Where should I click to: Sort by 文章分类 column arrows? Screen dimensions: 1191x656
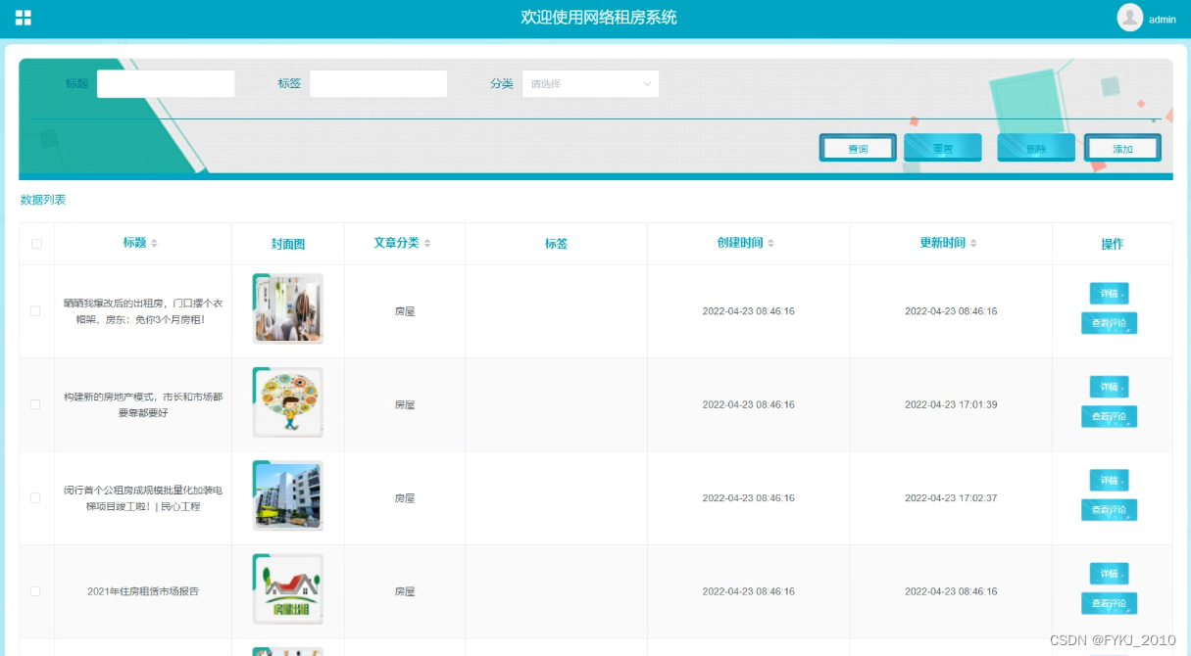coord(427,243)
